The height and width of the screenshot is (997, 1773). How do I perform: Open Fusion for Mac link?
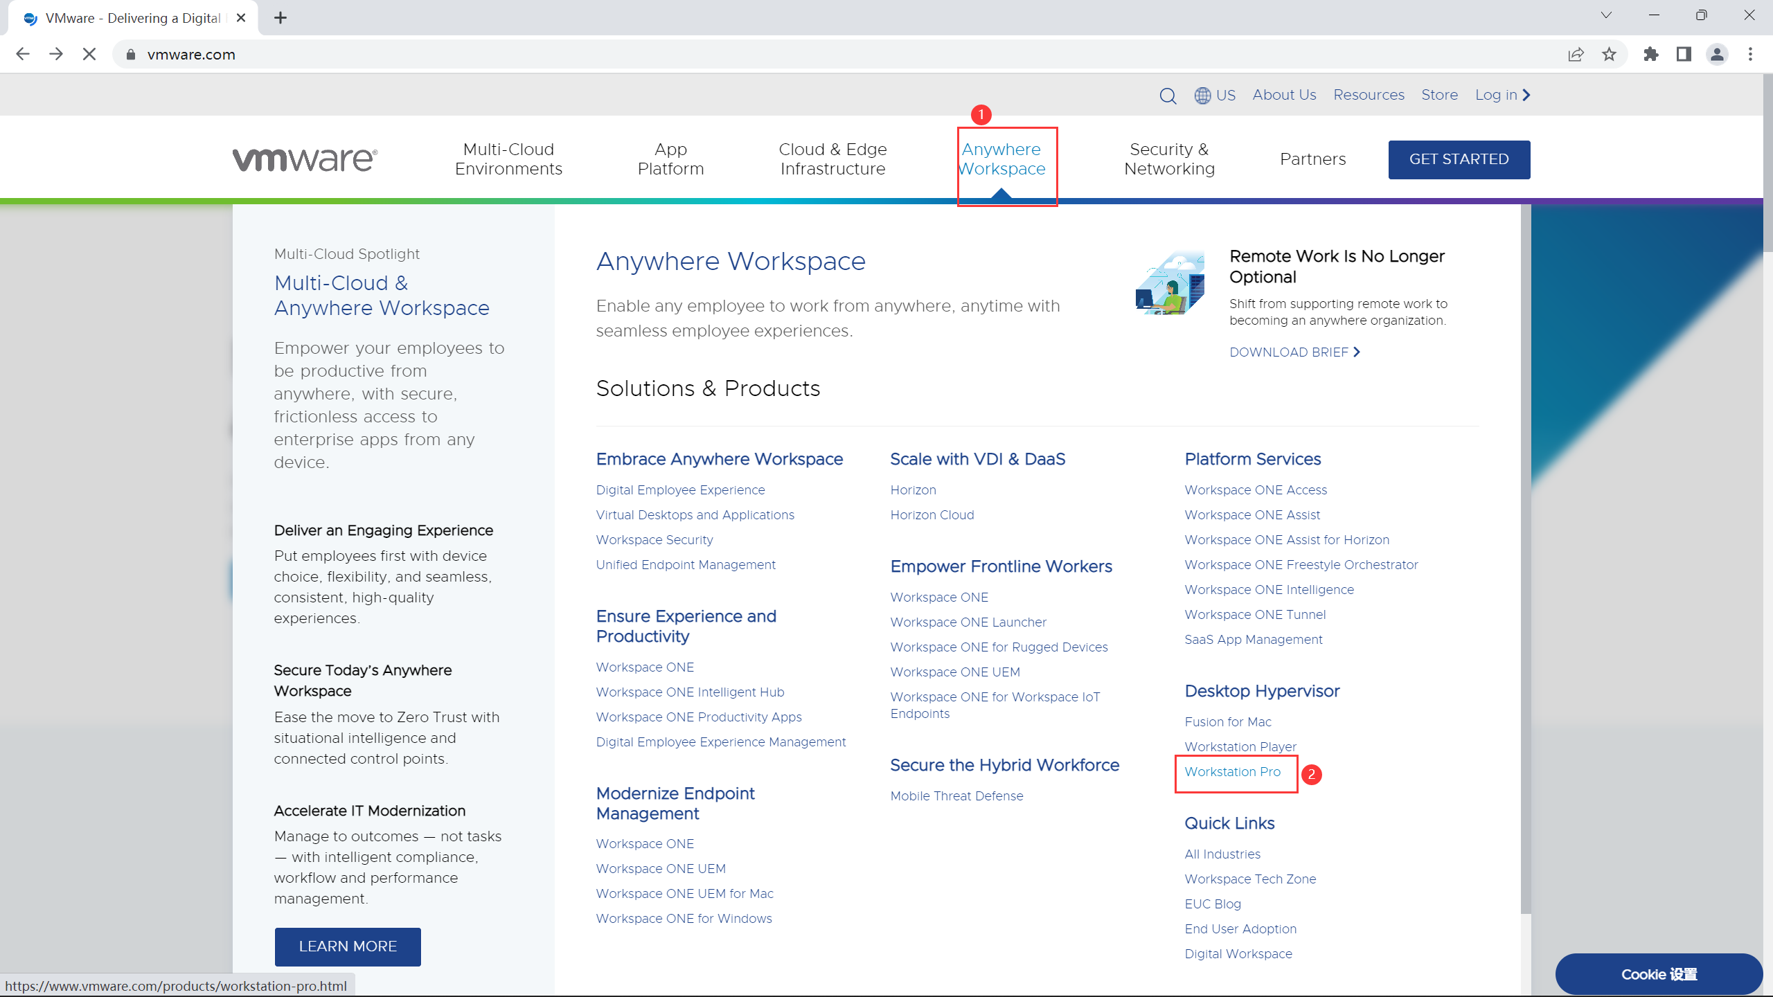(1228, 722)
